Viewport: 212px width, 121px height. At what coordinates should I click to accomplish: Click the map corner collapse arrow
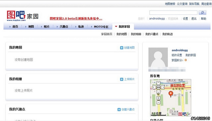coord(189,114)
